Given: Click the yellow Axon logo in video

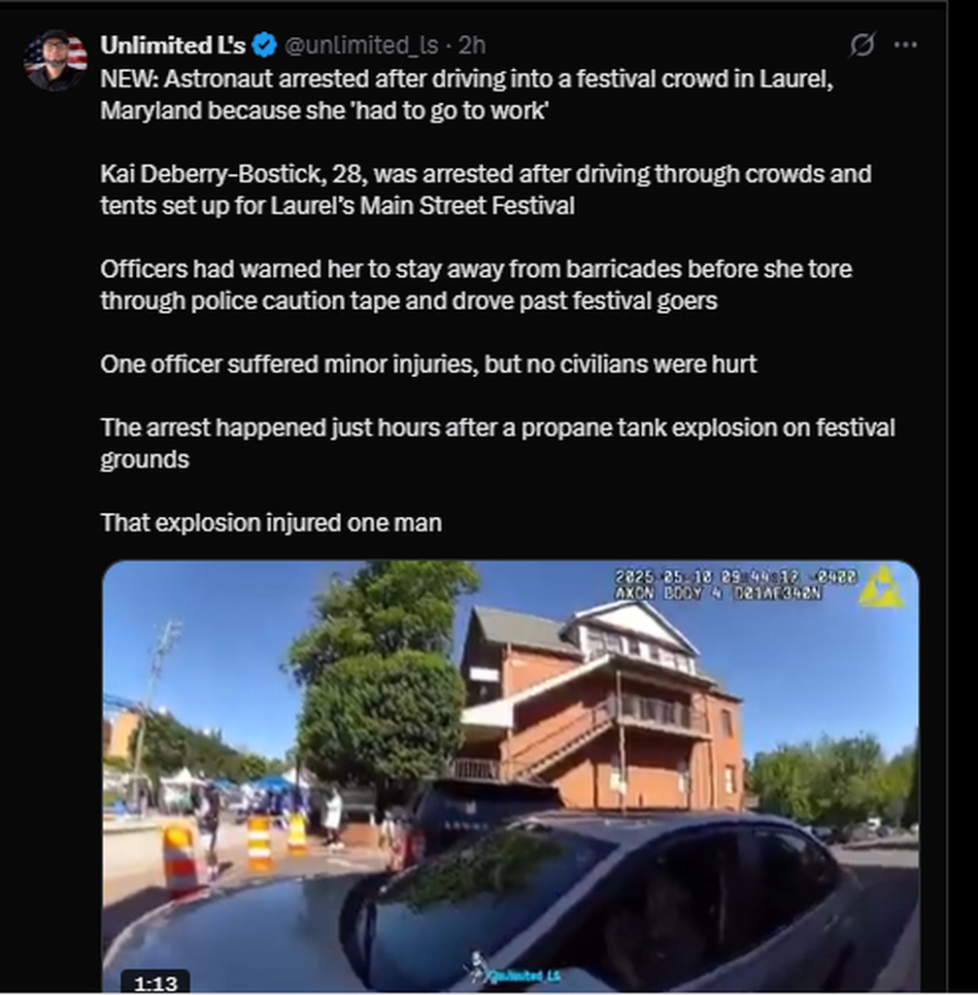Looking at the screenshot, I should point(882,587).
